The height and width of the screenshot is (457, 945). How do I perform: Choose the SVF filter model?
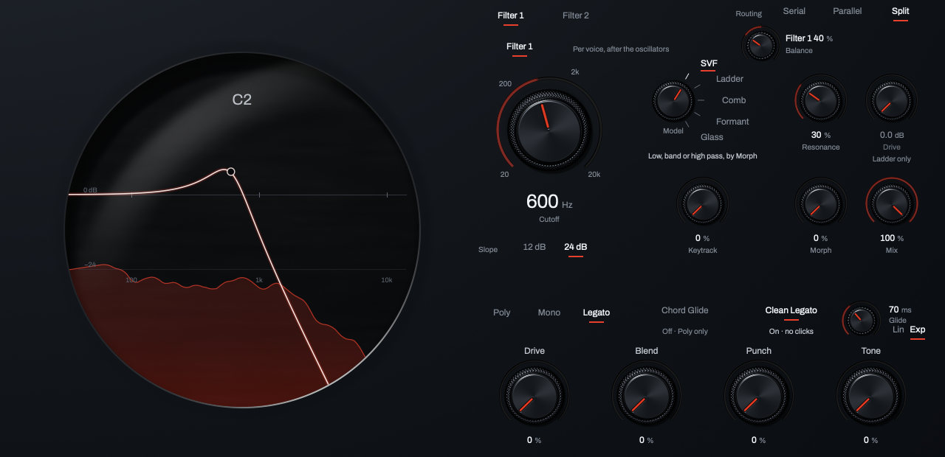coord(709,63)
